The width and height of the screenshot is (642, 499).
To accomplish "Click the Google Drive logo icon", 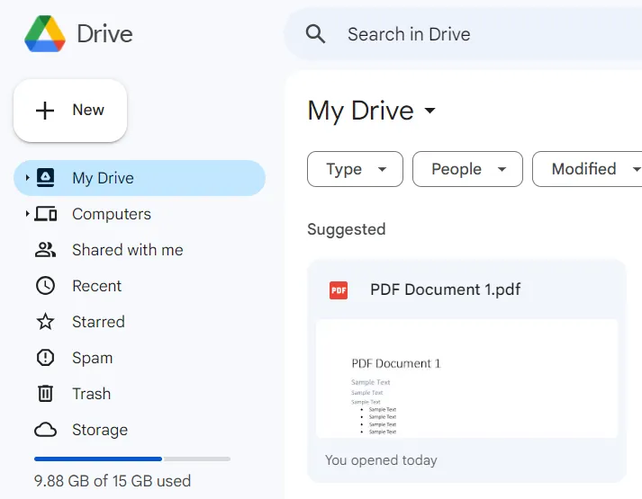I will pyautogui.click(x=45, y=34).
